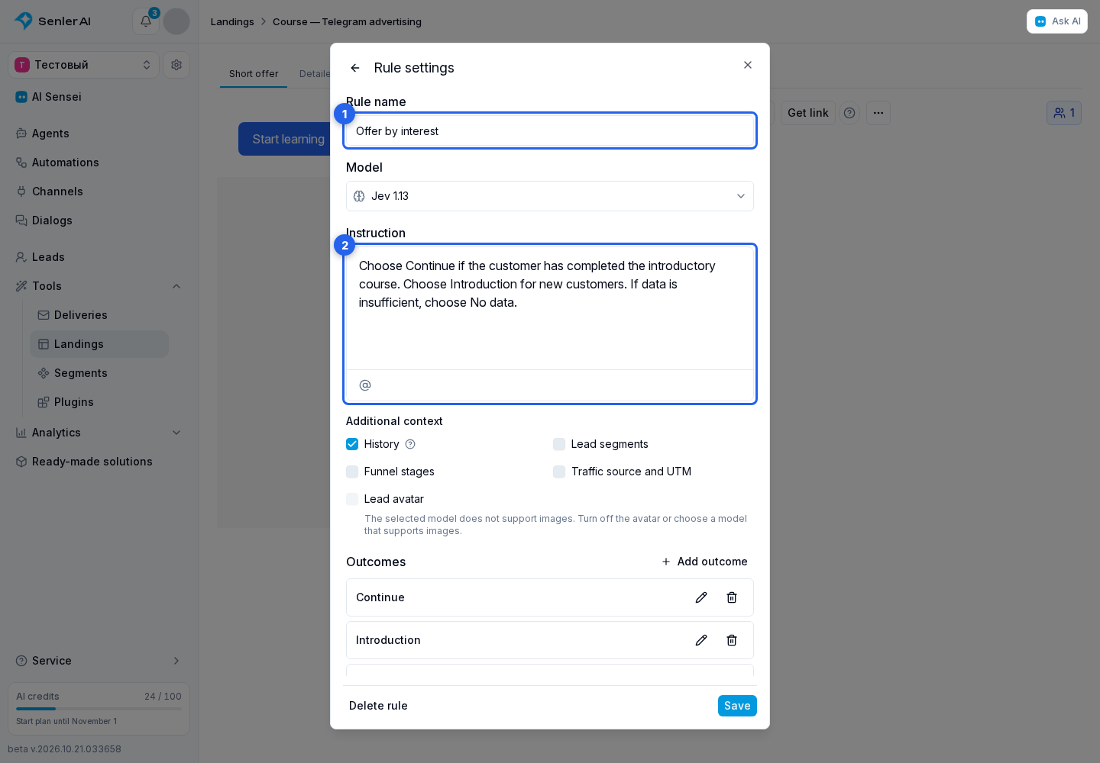Click into the Instruction text area

(550, 308)
